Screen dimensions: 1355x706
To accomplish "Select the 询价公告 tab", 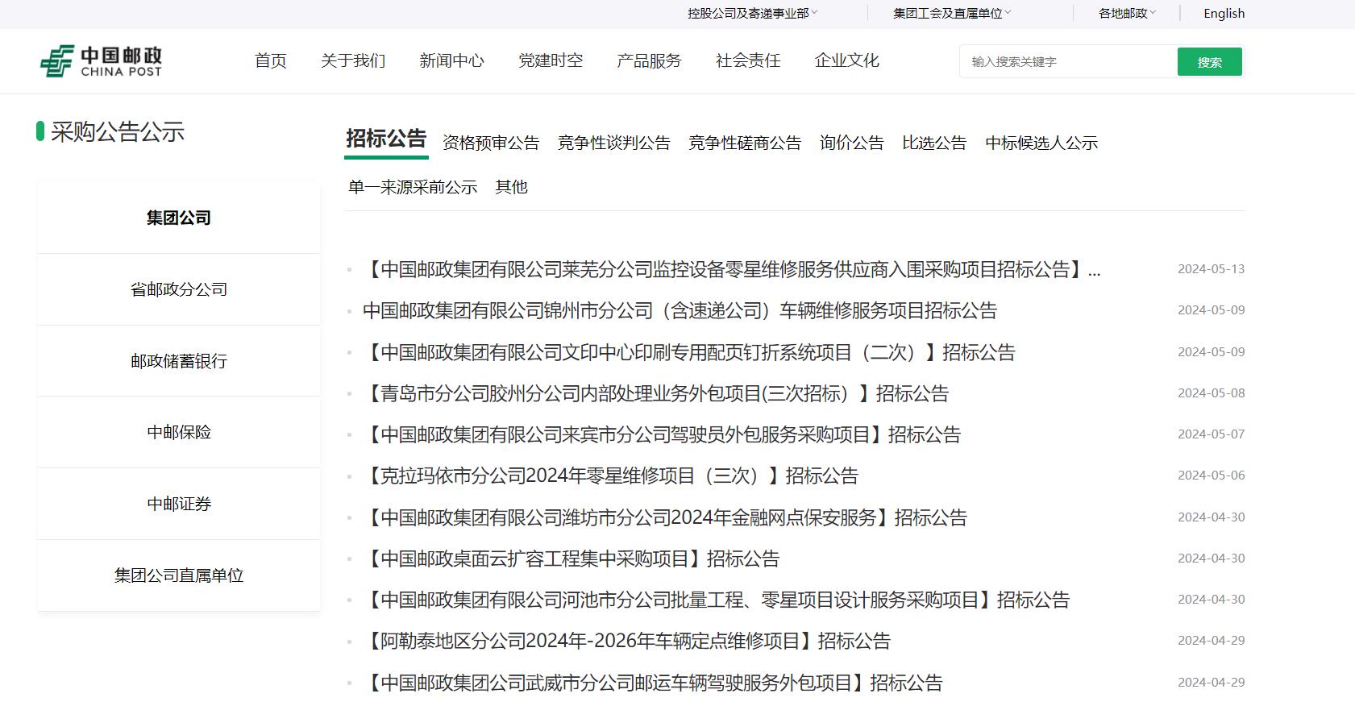I will [x=852, y=143].
